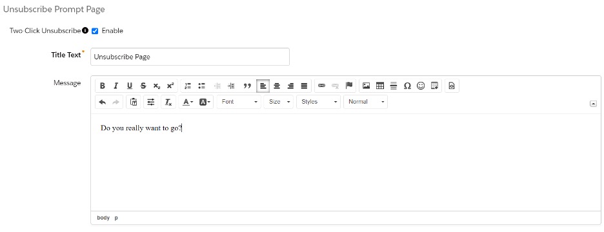Toggle bold formatting in the Message editor
Viewport: 604px width, 232px height.
point(103,86)
